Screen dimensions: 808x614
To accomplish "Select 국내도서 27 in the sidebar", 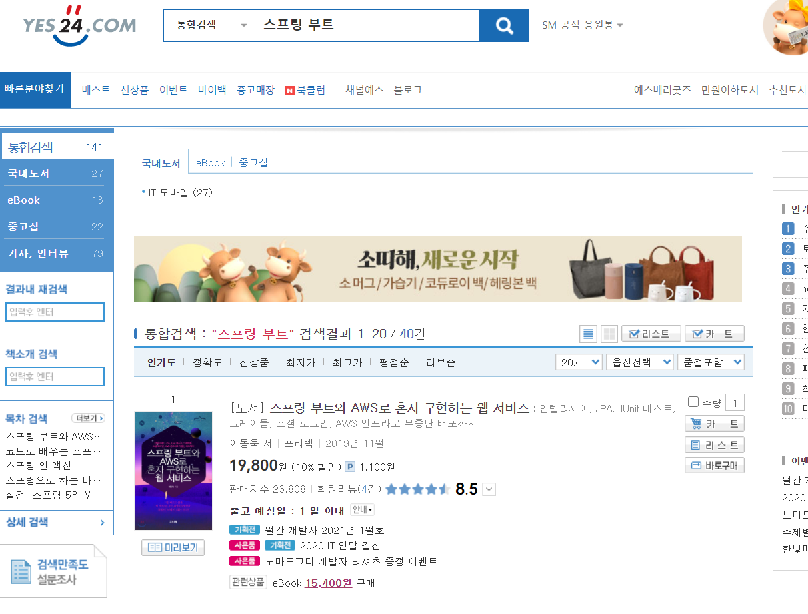I will point(57,173).
